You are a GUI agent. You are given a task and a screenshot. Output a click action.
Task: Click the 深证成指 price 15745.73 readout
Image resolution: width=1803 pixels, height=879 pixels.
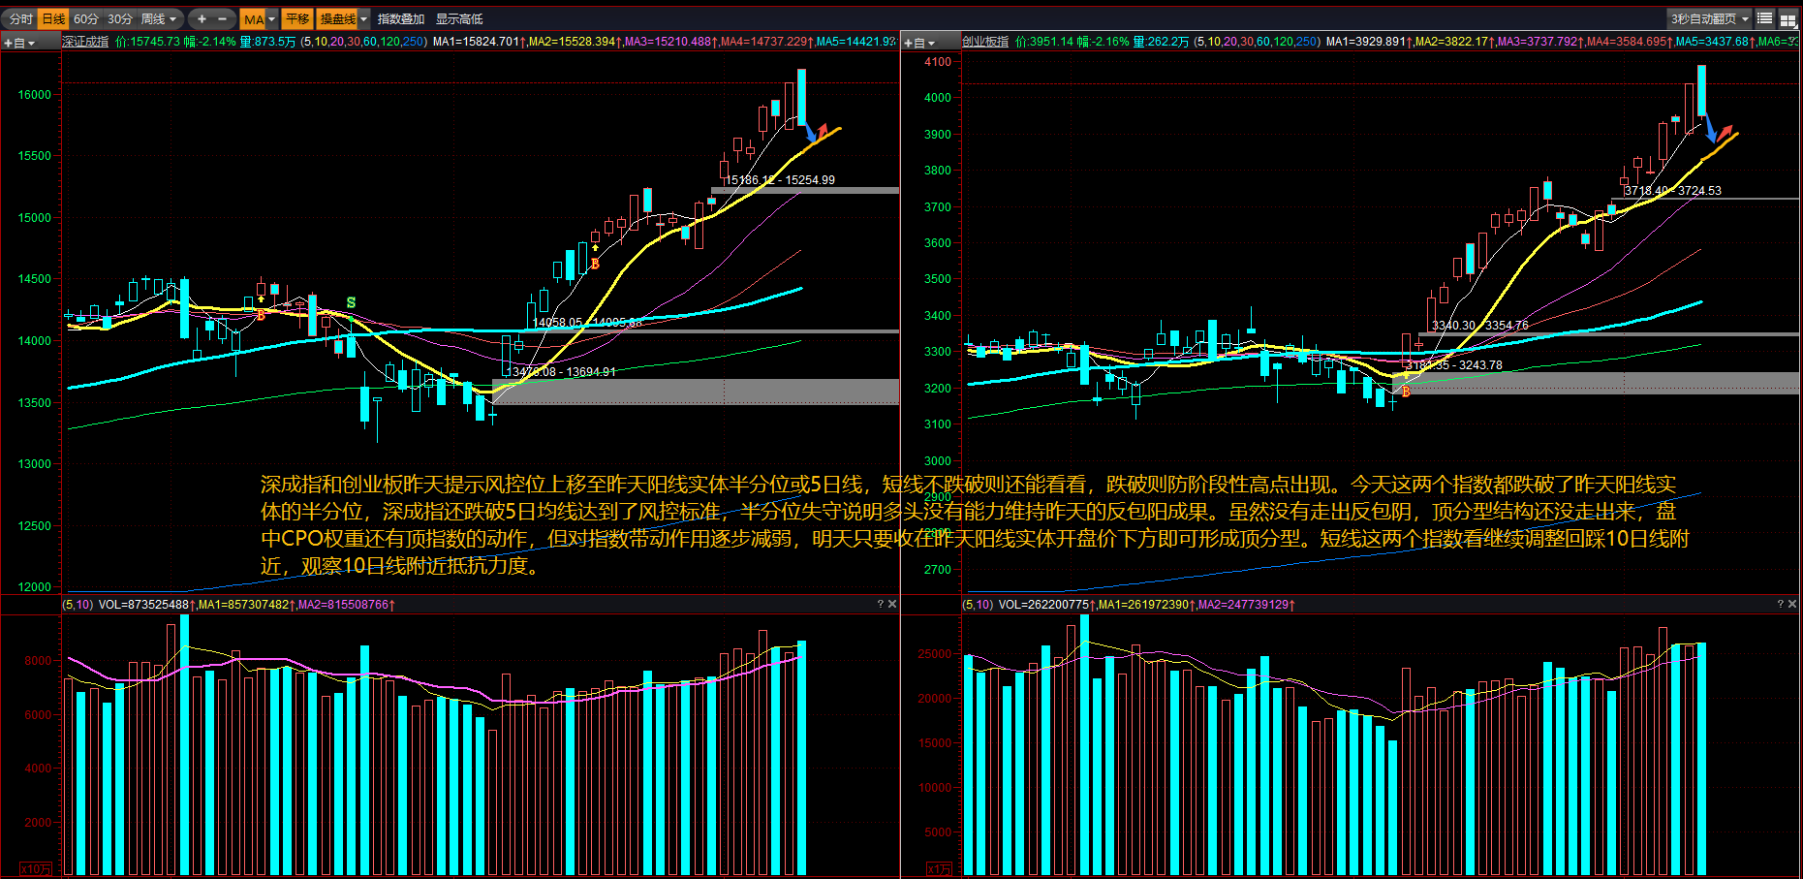(x=147, y=42)
